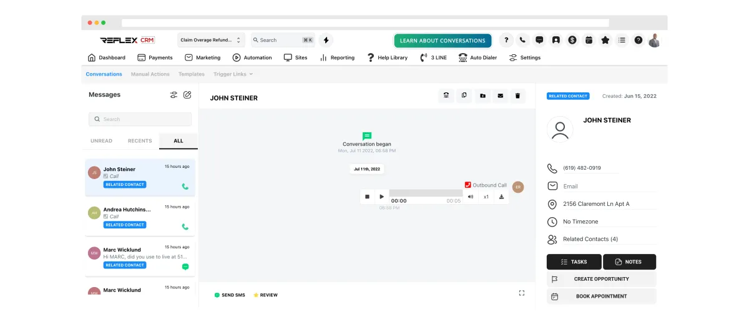Show the RECENTS messages tab
Viewport: 749px width, 322px height.
coord(140,141)
